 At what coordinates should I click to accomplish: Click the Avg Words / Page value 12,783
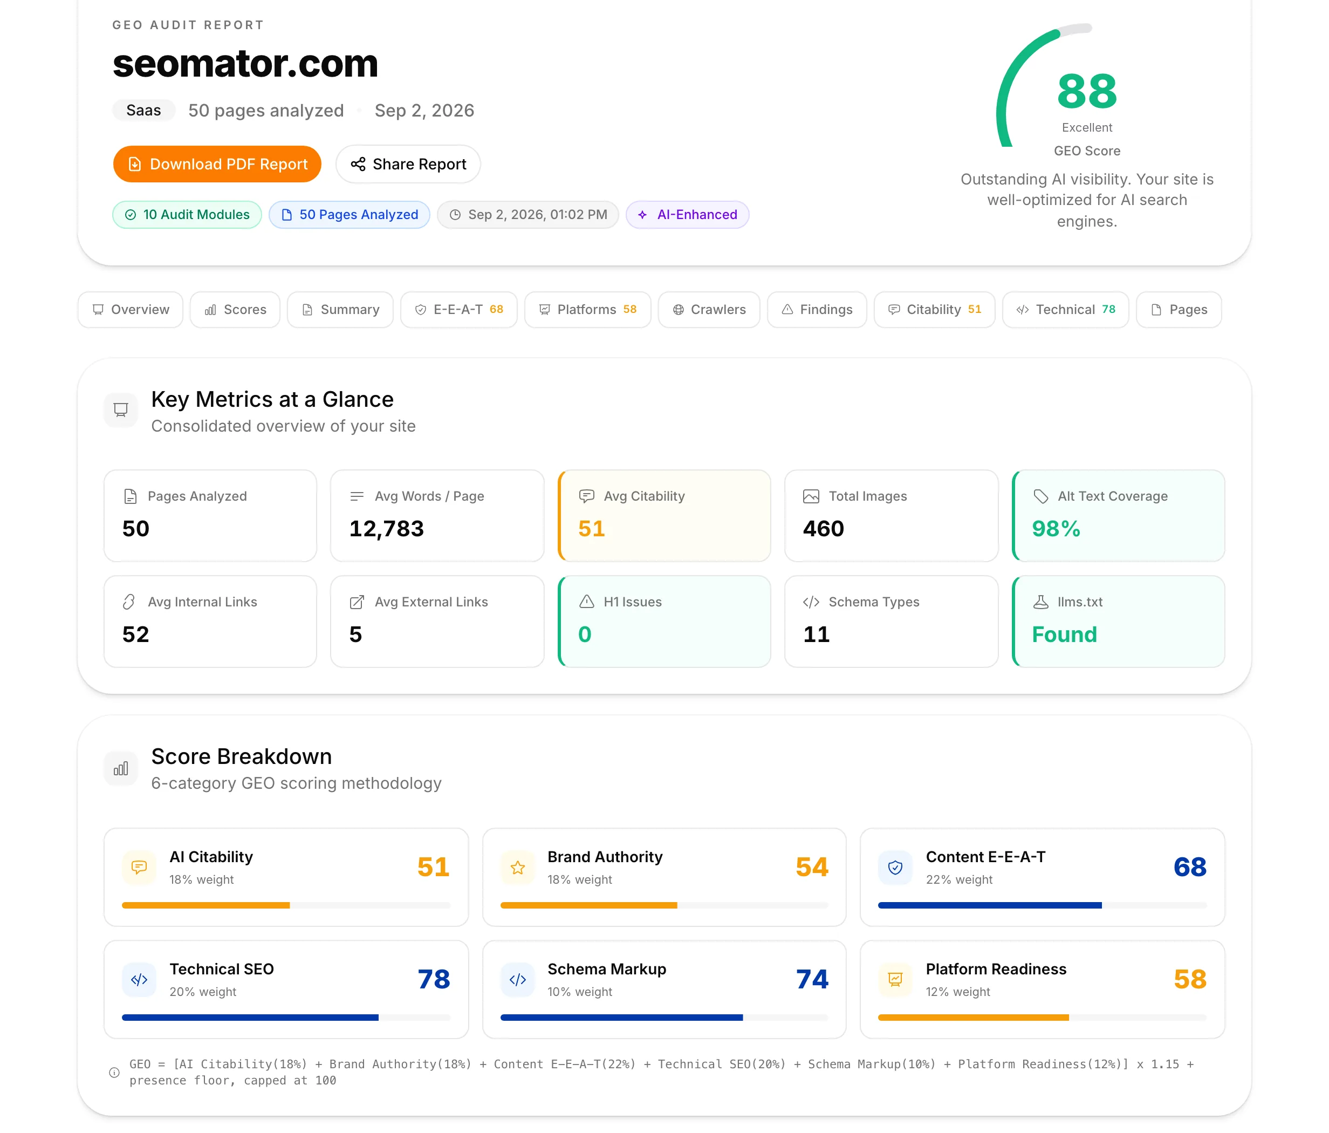click(x=386, y=529)
